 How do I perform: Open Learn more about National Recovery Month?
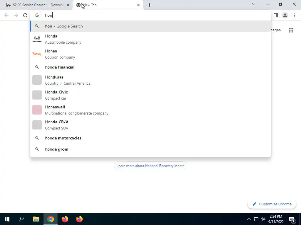point(150,166)
